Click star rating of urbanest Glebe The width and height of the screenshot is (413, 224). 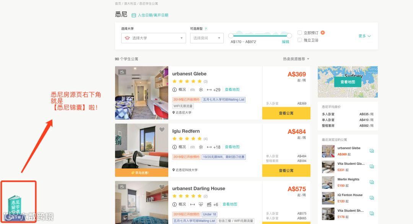pos(187,81)
